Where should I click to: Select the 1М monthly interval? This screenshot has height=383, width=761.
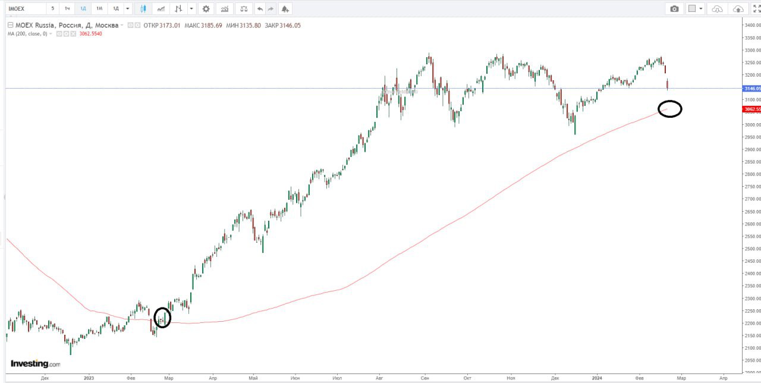tap(99, 9)
